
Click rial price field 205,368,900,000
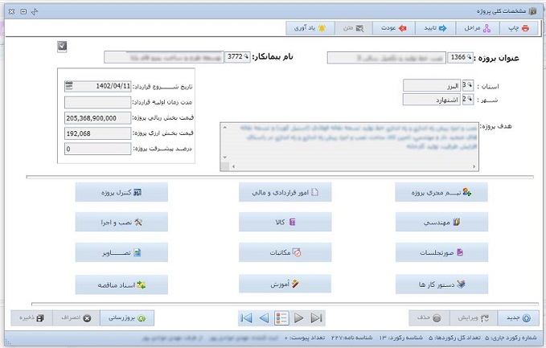point(98,118)
